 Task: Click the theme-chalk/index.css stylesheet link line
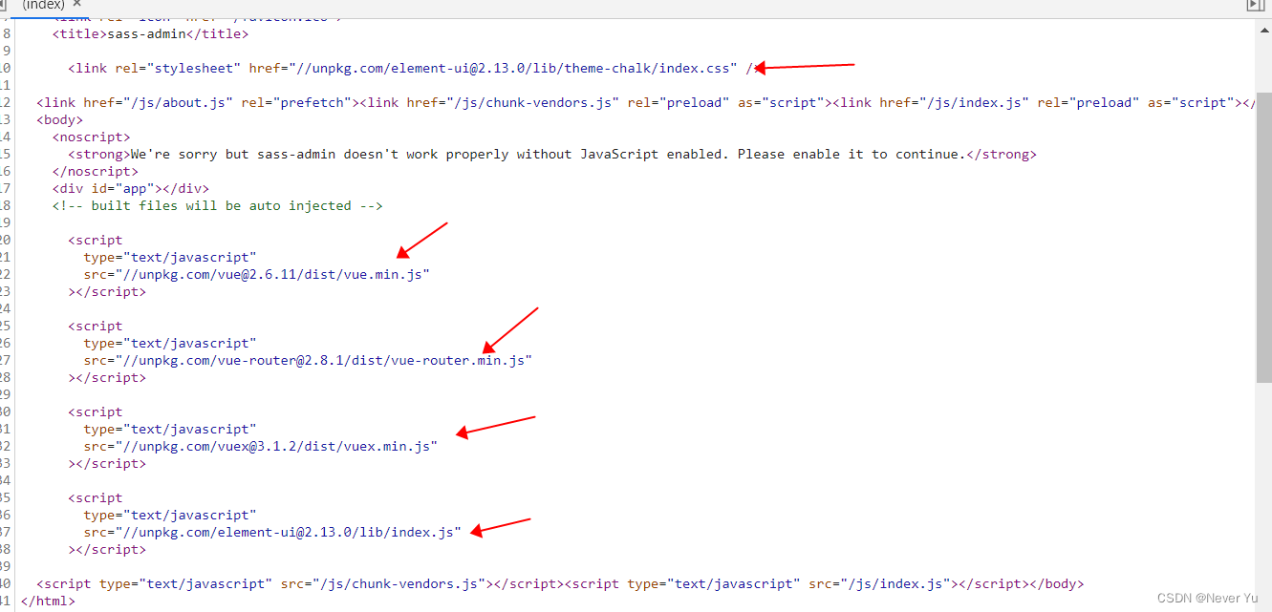coord(413,69)
